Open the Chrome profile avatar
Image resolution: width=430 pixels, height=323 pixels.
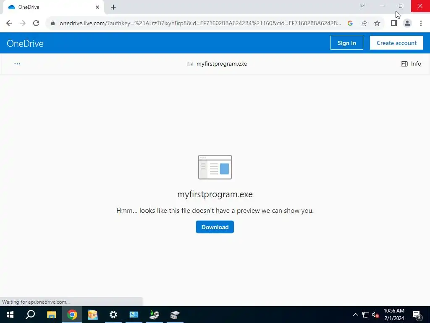407,24
